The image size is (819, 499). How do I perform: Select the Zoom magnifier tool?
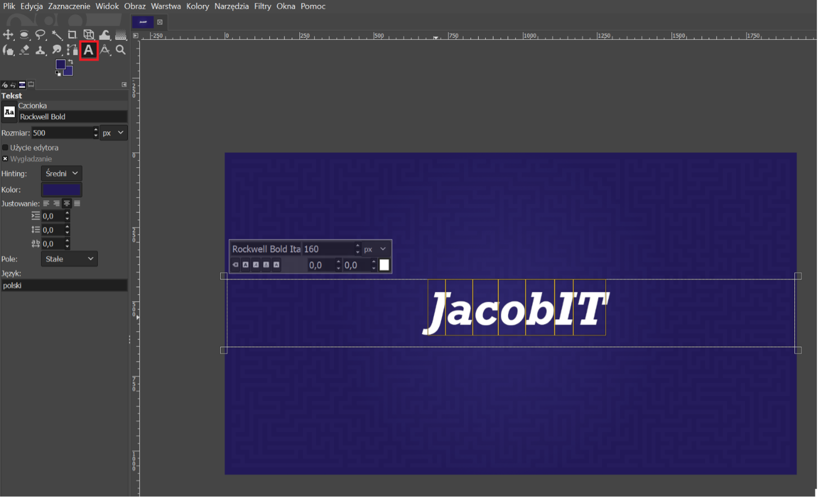pyautogui.click(x=121, y=50)
